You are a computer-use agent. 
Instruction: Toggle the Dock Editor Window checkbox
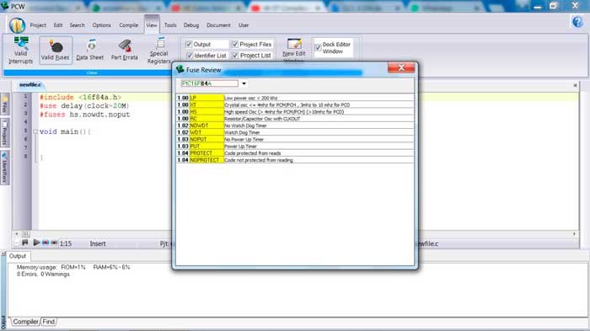(318, 48)
